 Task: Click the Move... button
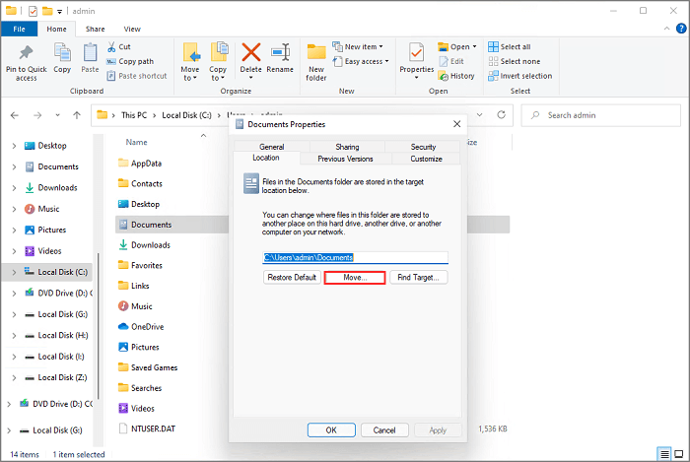pyautogui.click(x=353, y=278)
